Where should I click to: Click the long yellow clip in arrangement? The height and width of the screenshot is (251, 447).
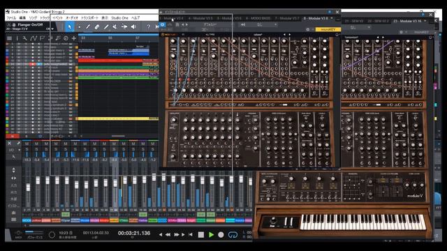118,119
